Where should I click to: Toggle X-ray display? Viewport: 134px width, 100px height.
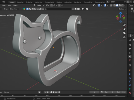click(x=111, y=5)
